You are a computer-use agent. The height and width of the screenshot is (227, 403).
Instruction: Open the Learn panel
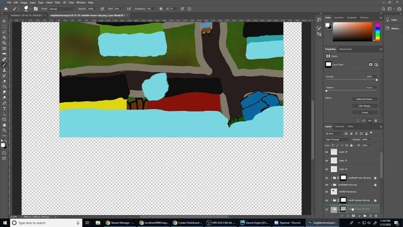[x=392, y=20]
